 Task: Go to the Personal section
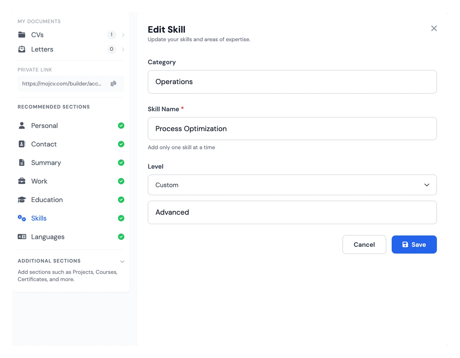coord(71,126)
